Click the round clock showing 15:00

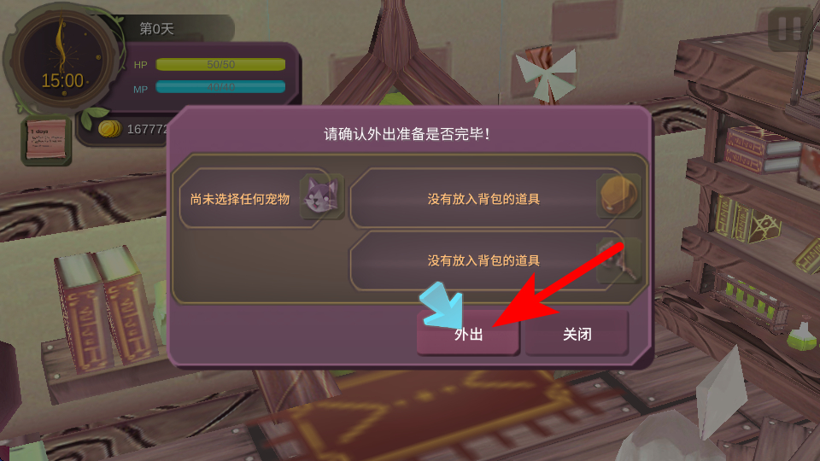pos(61,59)
